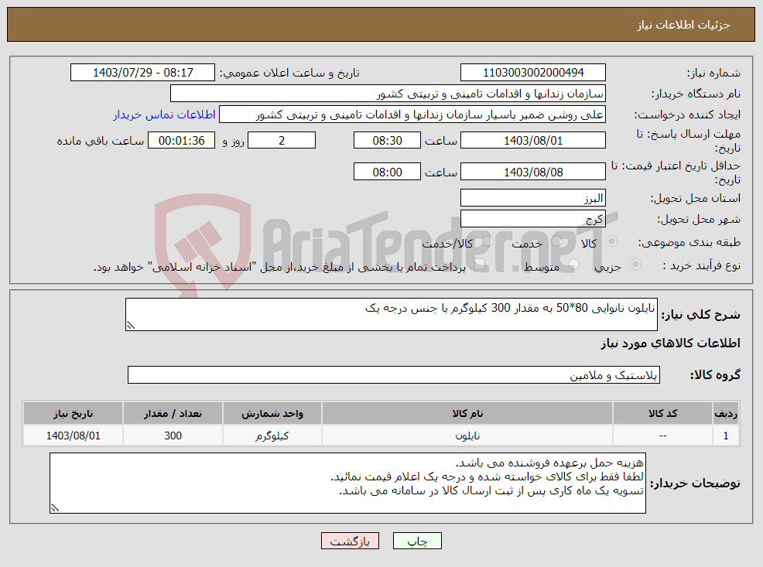Click the need date cell 1403/08/01
The height and width of the screenshot is (567, 763).
pos(73,435)
